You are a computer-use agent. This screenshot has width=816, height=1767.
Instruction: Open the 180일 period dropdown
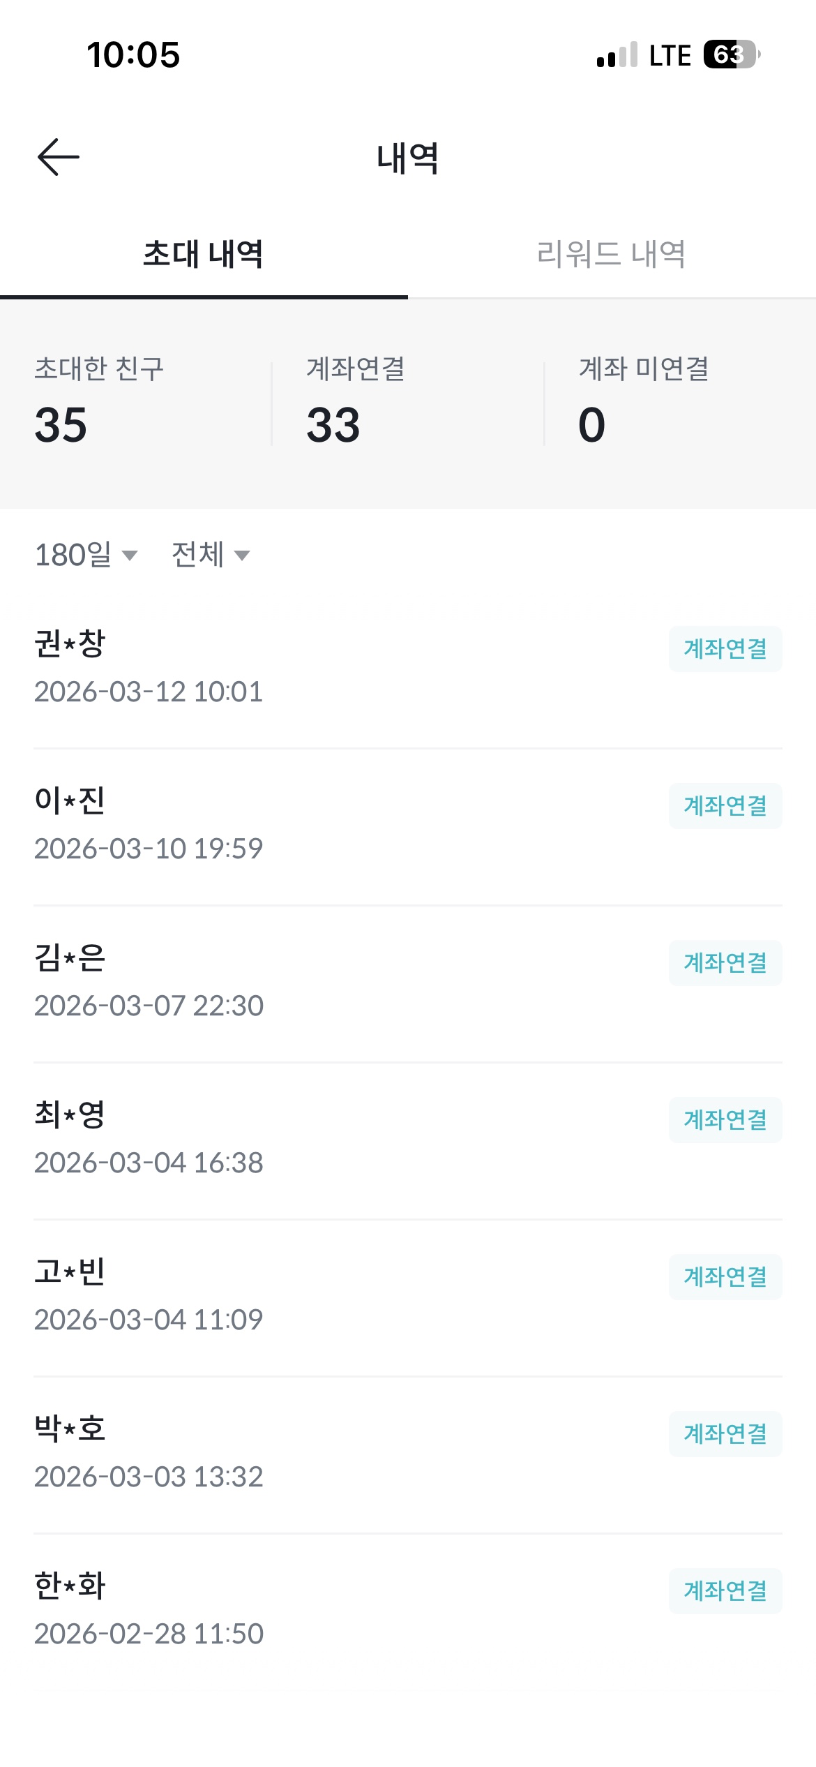click(x=86, y=556)
